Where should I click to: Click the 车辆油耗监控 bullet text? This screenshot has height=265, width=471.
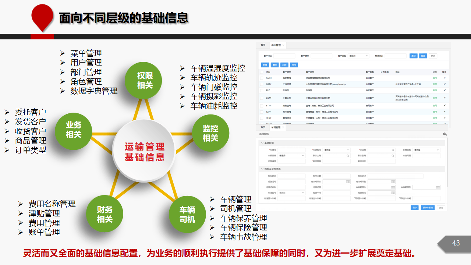(214, 106)
